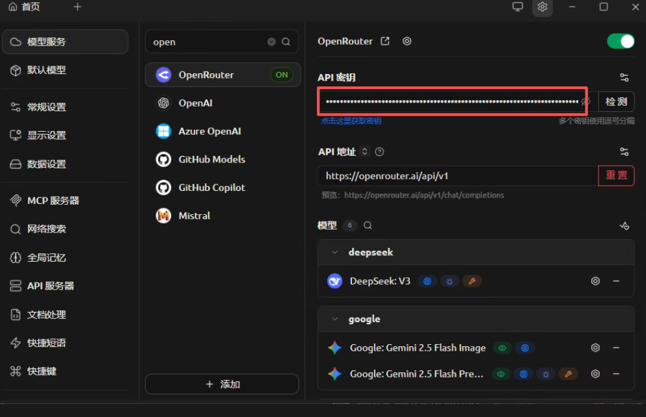The width and height of the screenshot is (646, 417).
Task: Click Gemini 2.5 Flash Image vision eye badge
Action: coord(502,348)
